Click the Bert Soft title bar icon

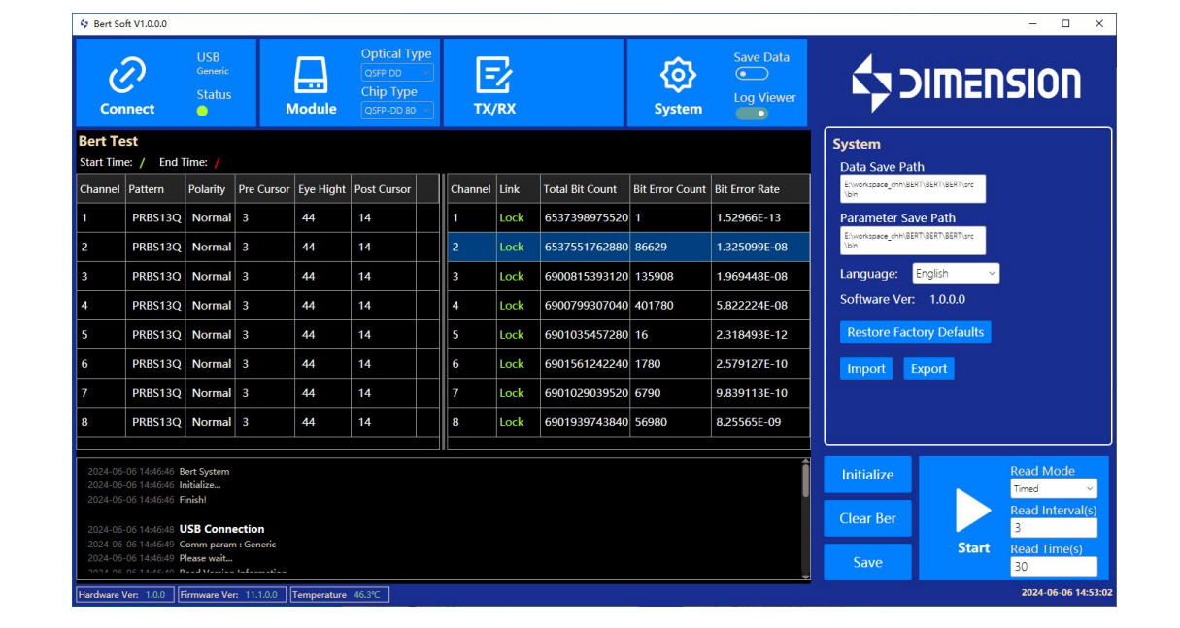point(84,23)
